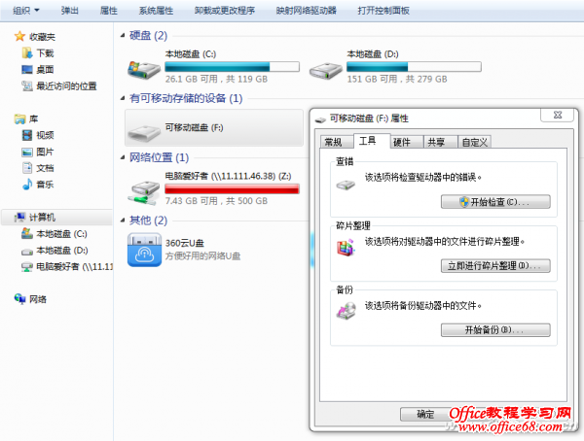This screenshot has height=441, width=584.
Task: Click the 开始备份(B)... button
Action: 495,330
